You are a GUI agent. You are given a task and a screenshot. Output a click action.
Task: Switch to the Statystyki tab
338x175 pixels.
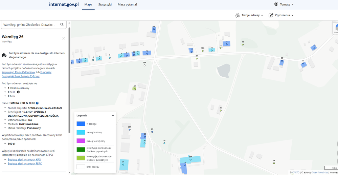click(x=105, y=5)
